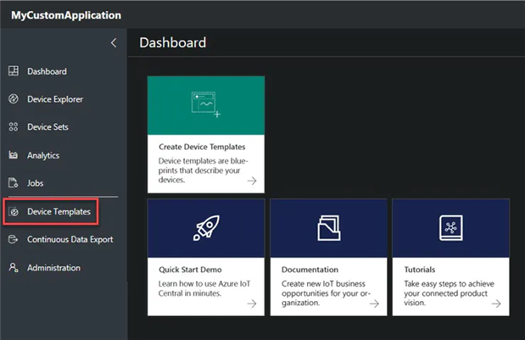
Task: Click the folders icon on Documentation tile
Action: (329, 228)
